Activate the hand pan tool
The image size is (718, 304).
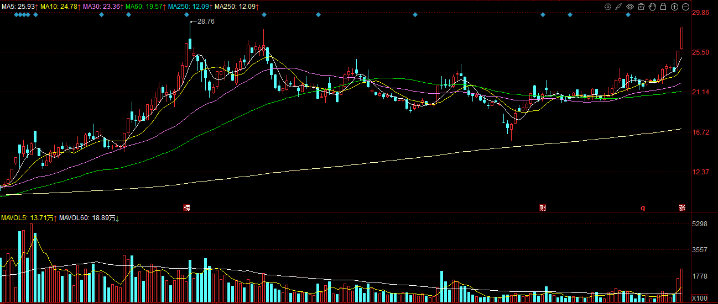point(652,7)
